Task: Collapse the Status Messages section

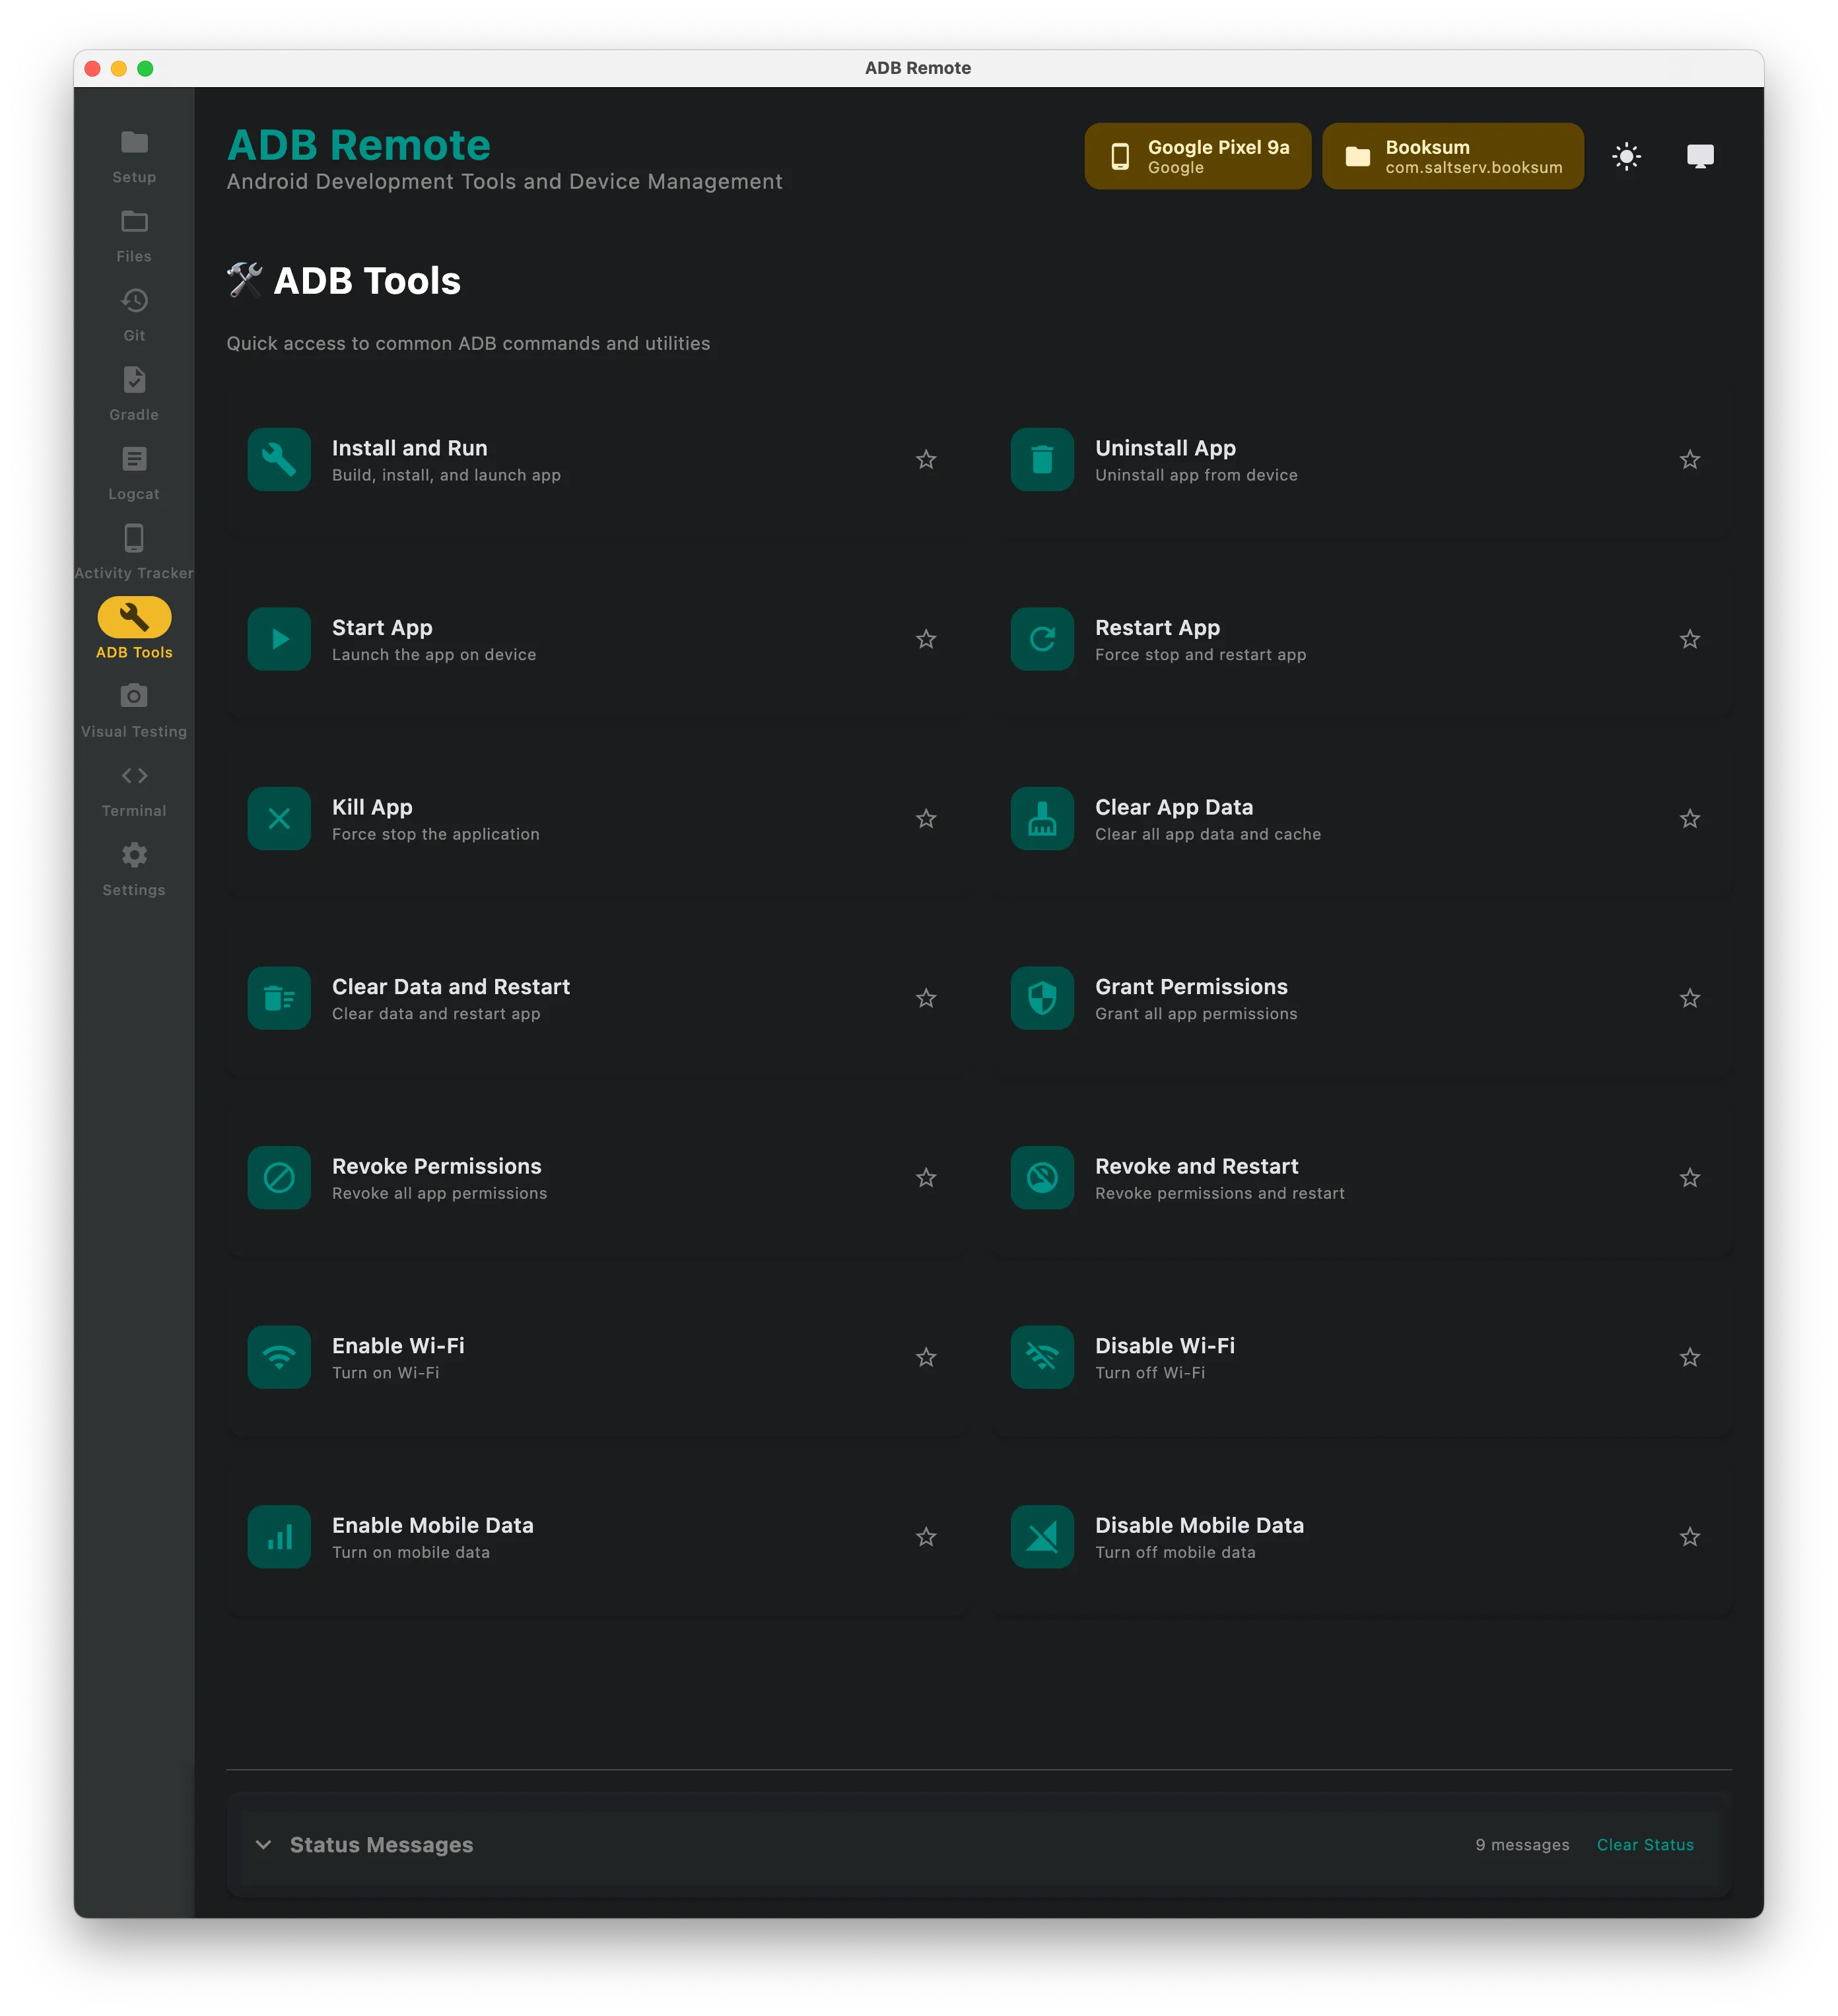Action: coord(263,1844)
